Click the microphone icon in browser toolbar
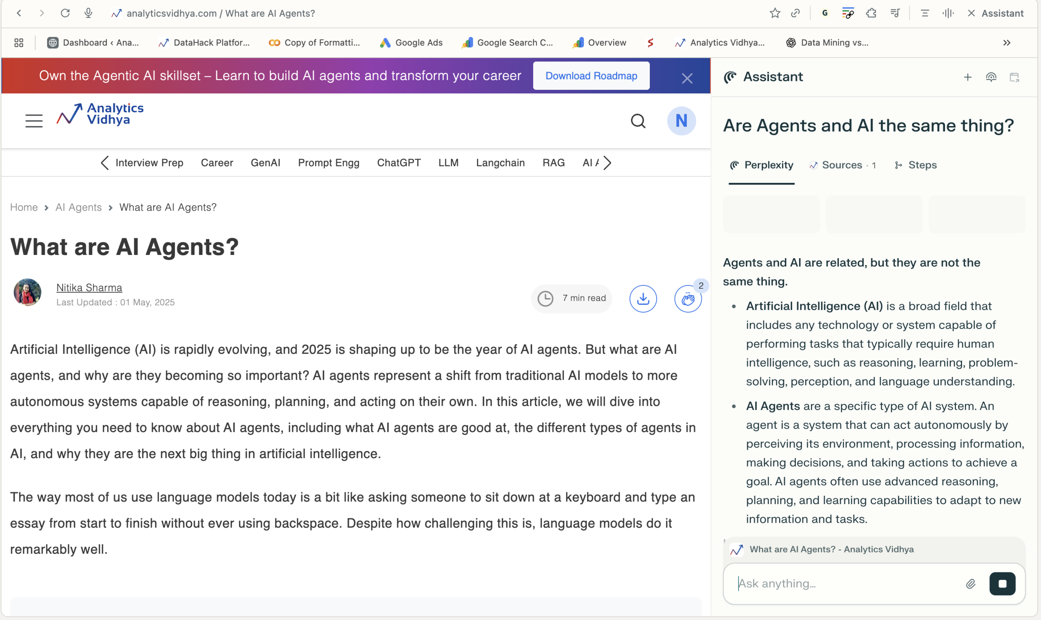This screenshot has width=1041, height=620. point(88,13)
